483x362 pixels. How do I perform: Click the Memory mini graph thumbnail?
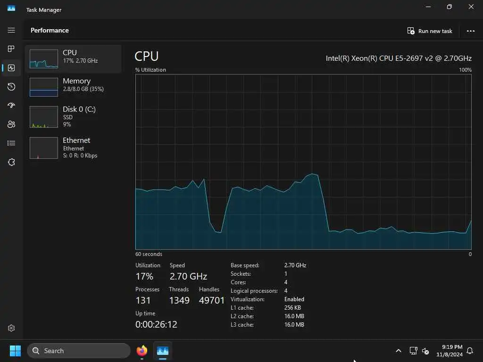coord(44,87)
